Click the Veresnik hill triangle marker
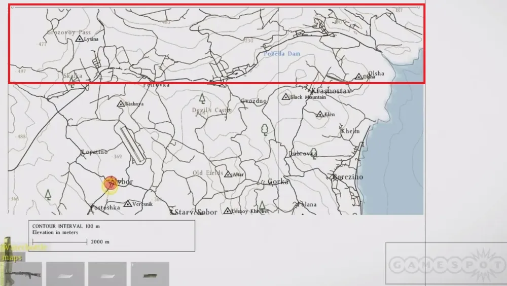Screen dimensions: 507x286 (x=128, y=203)
